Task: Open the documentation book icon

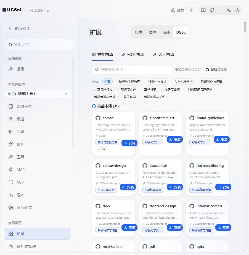Action: (203, 10)
